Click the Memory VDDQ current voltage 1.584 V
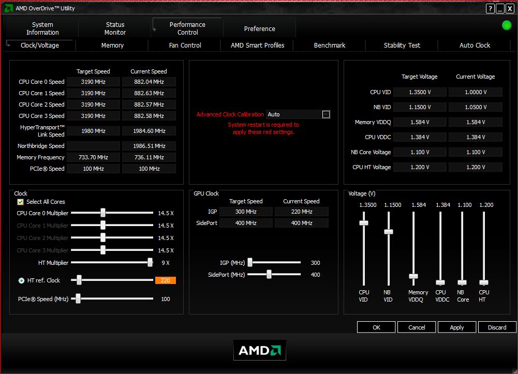The height and width of the screenshot is (374, 518). (476, 122)
